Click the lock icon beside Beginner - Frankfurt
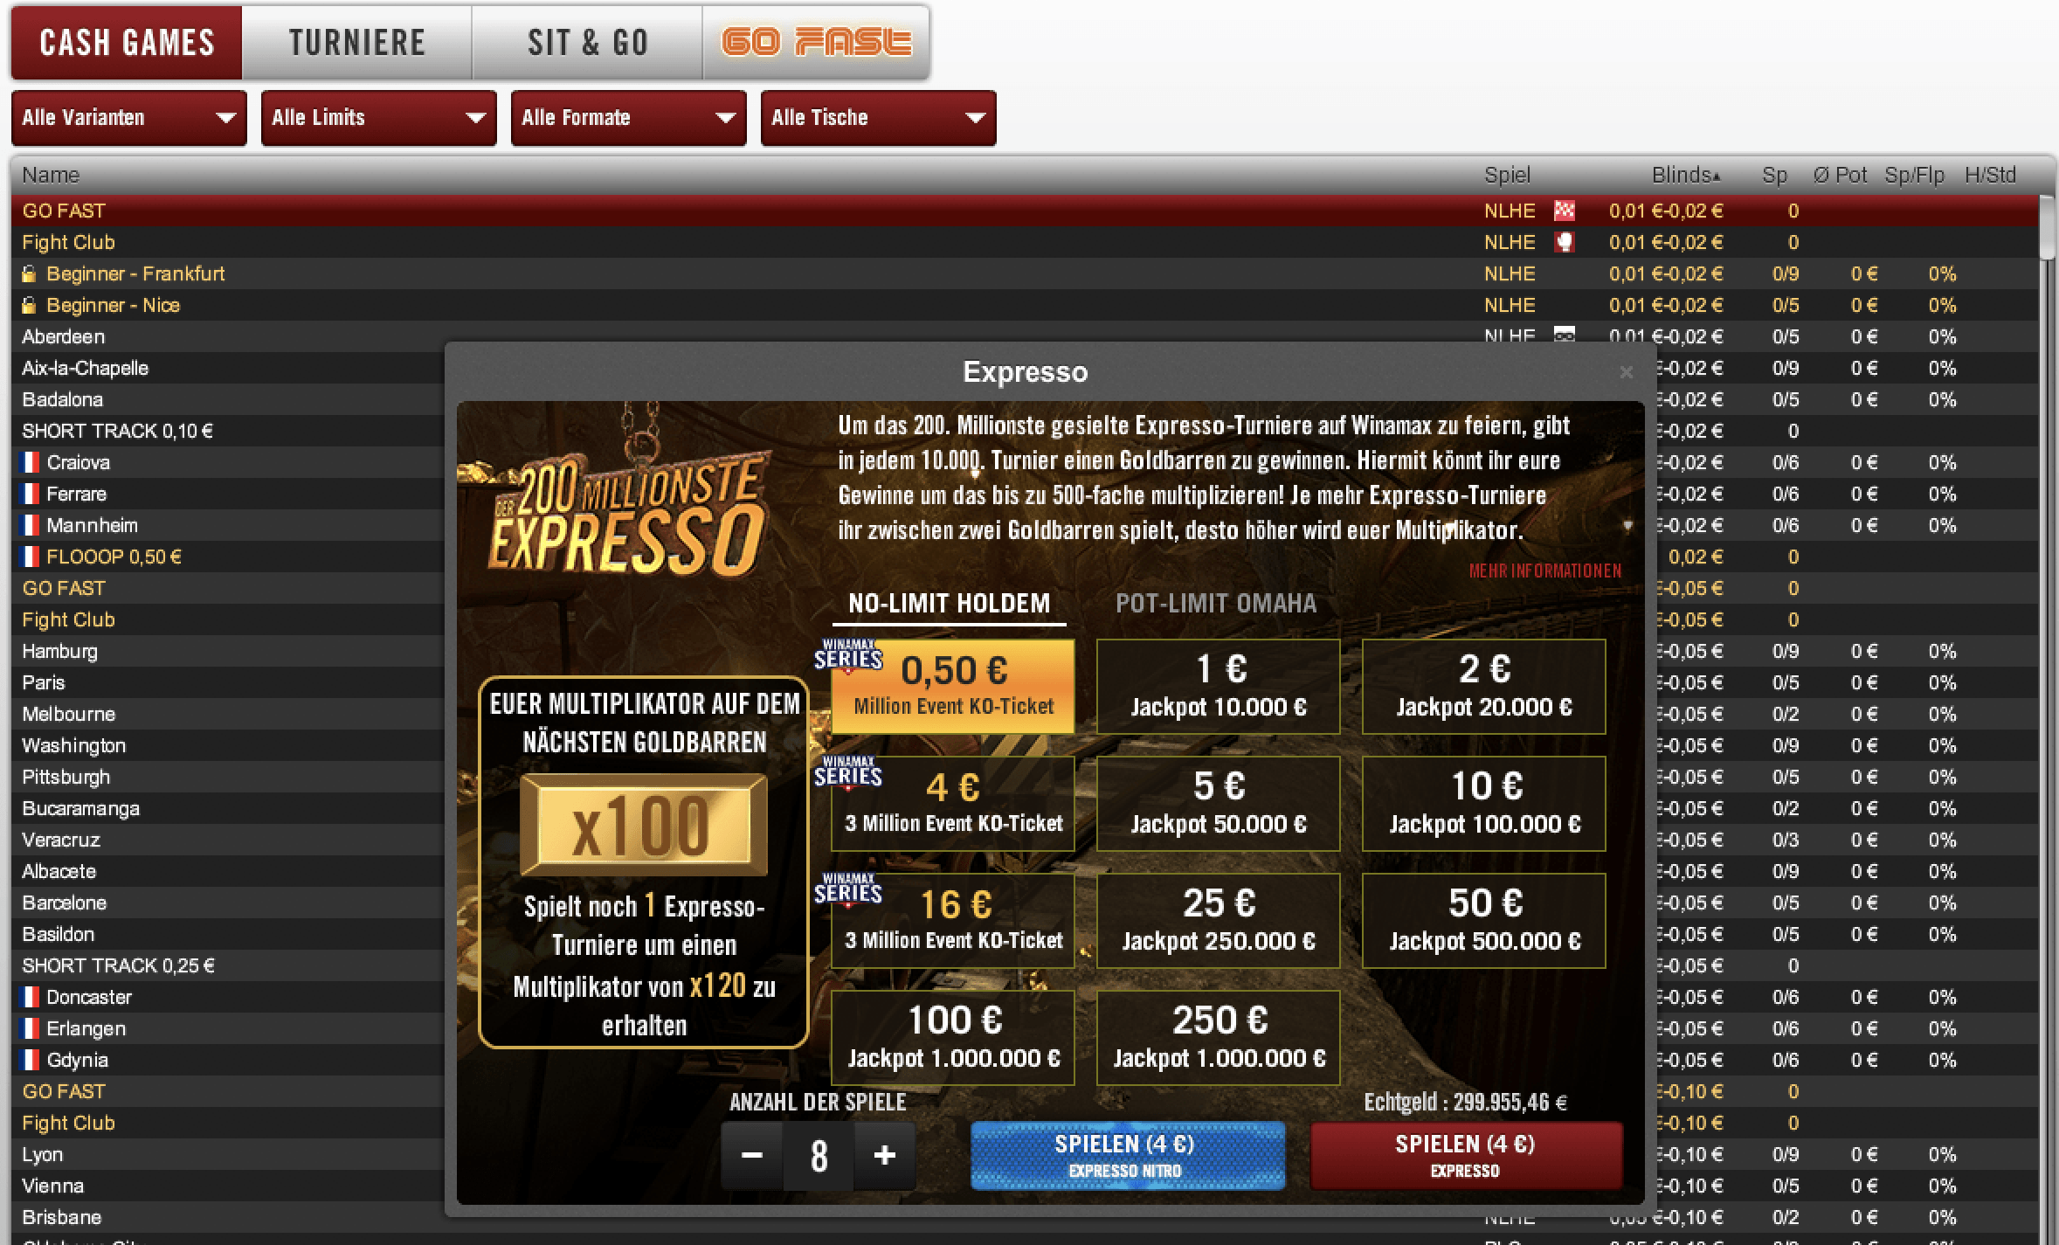The width and height of the screenshot is (2059, 1245). pos(29,273)
